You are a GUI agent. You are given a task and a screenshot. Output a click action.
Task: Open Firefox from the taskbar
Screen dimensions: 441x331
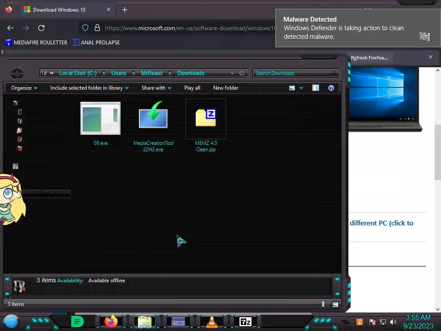point(111,322)
